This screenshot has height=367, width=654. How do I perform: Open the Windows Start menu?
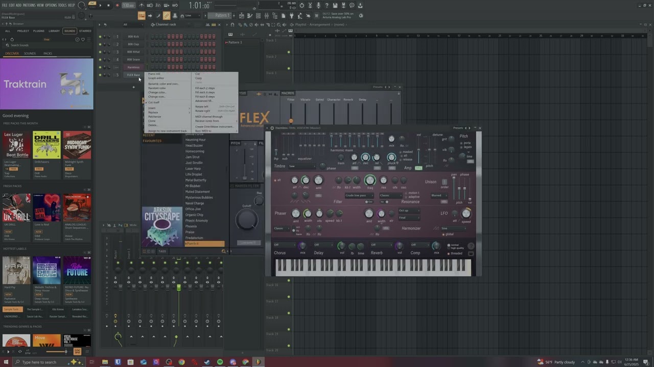coord(5,362)
